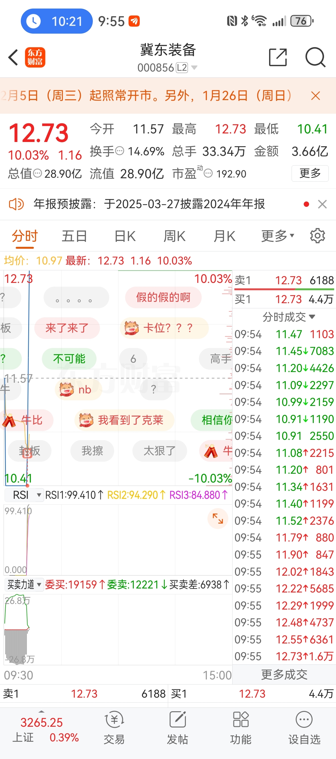Open the 功能 functions icon
The width and height of the screenshot is (336, 759).
[241, 728]
